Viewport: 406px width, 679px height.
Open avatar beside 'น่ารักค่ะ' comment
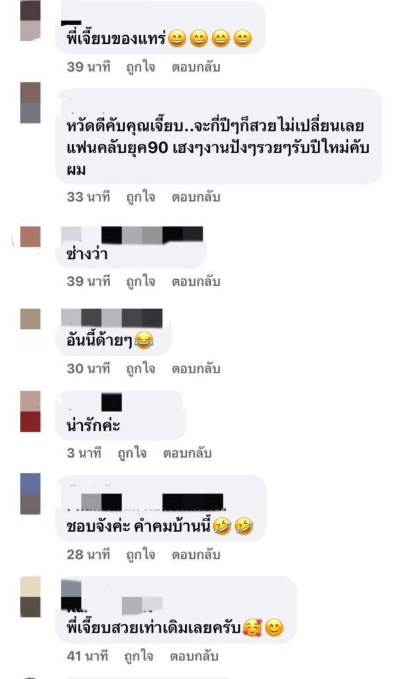point(30,411)
